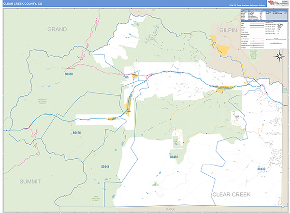Image resolution: width=290 pixels, height=213 pixels.
Task: Click ZIP code label 80452
Action: [174, 157]
